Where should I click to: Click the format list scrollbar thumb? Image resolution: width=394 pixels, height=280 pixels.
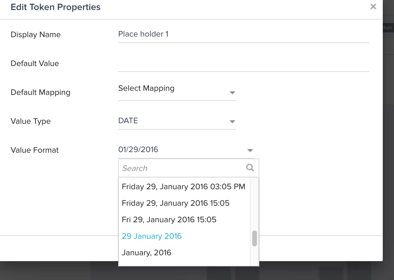tap(255, 238)
